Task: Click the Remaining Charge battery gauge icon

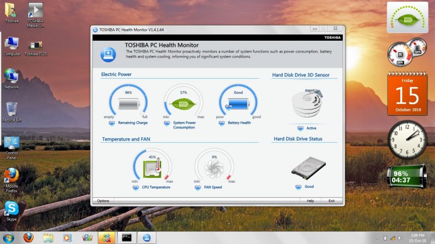Action: [129, 104]
